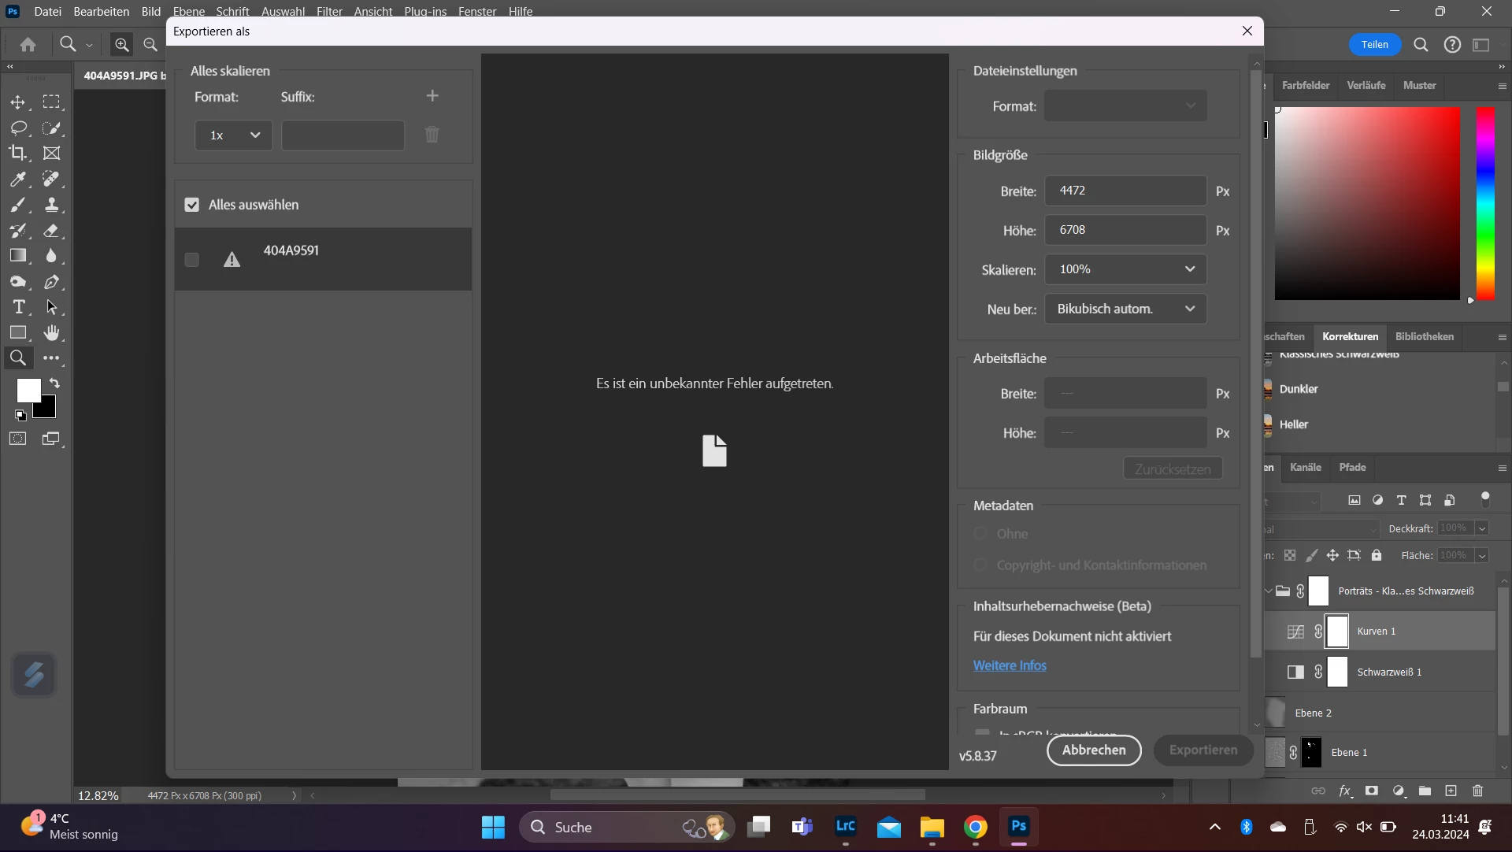Select Ohne metadata radio option
Viewport: 1512px width, 852px height.
point(980,534)
